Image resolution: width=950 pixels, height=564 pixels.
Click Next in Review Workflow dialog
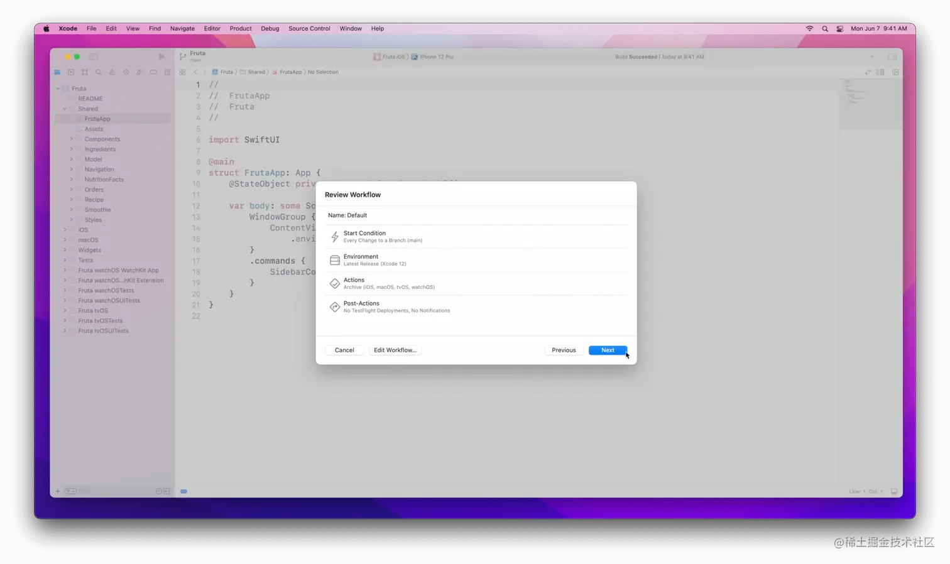(608, 350)
